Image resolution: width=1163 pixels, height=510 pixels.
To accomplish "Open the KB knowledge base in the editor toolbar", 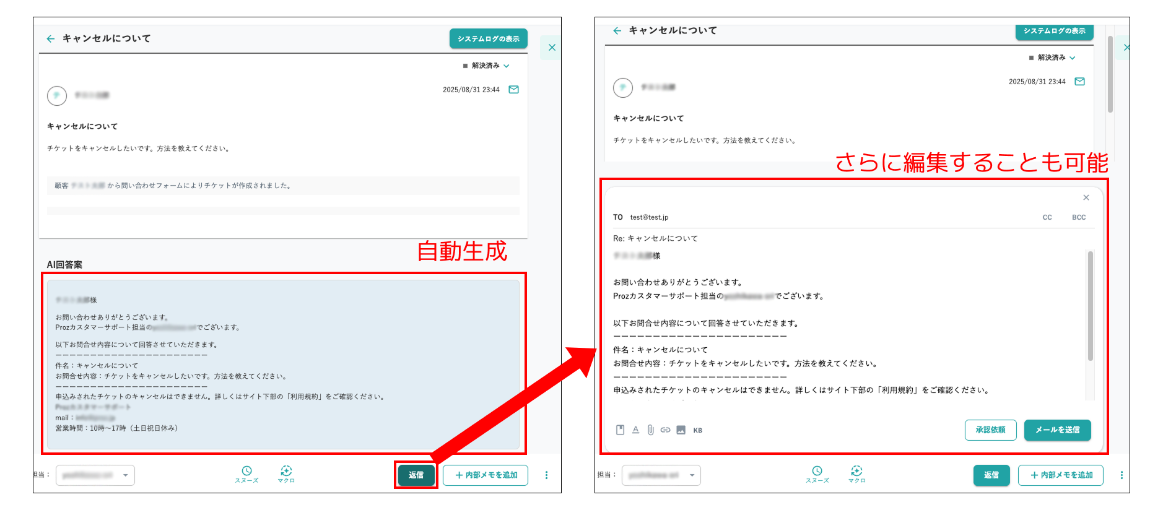I will [x=698, y=431].
